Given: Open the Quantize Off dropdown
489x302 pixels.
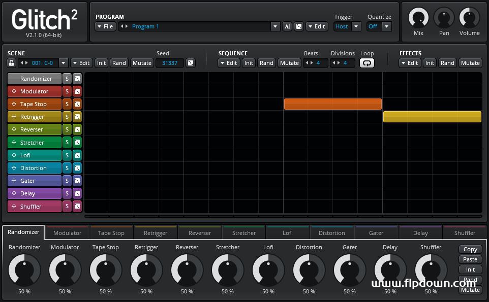Looking at the screenshot, I should point(379,26).
